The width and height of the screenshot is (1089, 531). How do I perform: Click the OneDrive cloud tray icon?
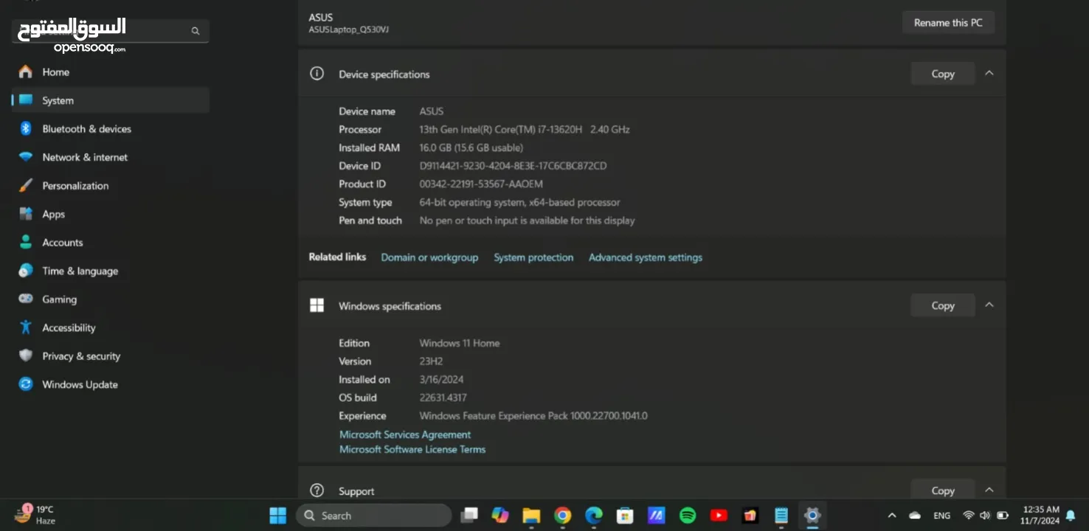915,516
